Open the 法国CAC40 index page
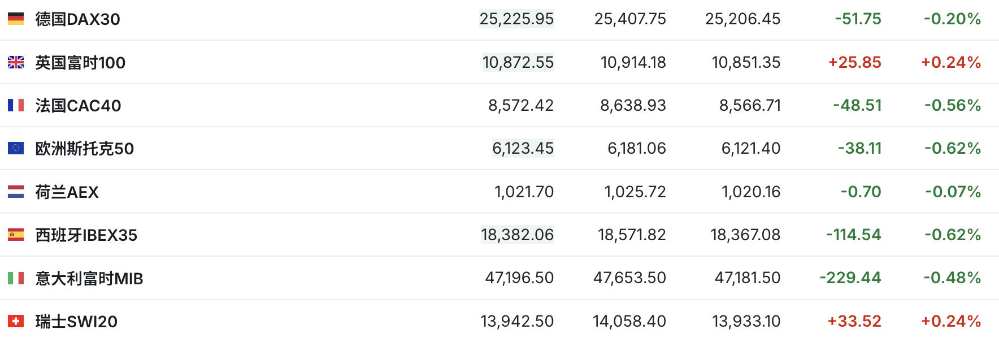999x338 pixels. tap(78, 106)
